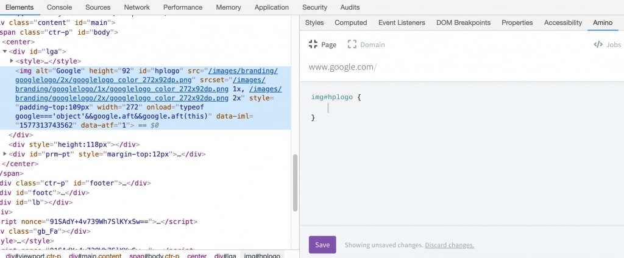Select the script nonce row
Viewport: 624px width, 258px height.
pyautogui.click(x=99, y=222)
